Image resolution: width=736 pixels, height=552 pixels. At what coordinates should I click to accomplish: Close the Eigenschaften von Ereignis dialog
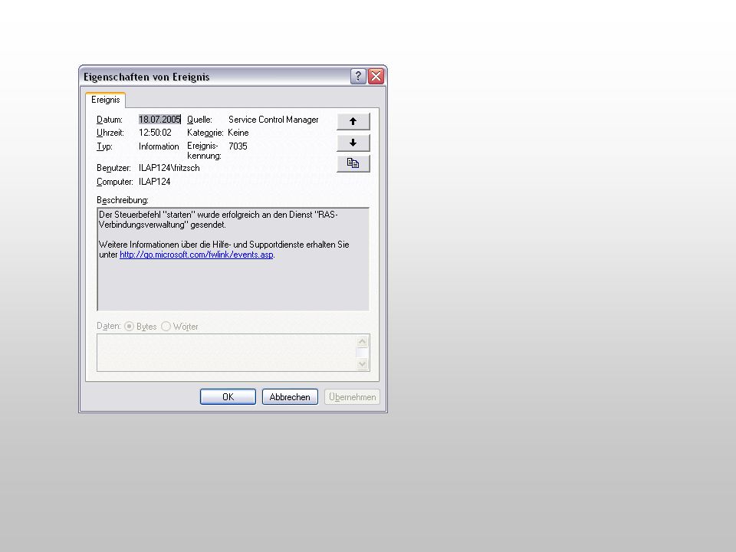pyautogui.click(x=376, y=76)
